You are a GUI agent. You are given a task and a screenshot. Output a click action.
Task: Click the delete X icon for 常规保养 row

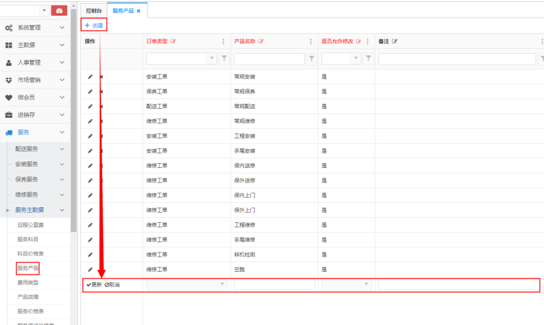101,92
